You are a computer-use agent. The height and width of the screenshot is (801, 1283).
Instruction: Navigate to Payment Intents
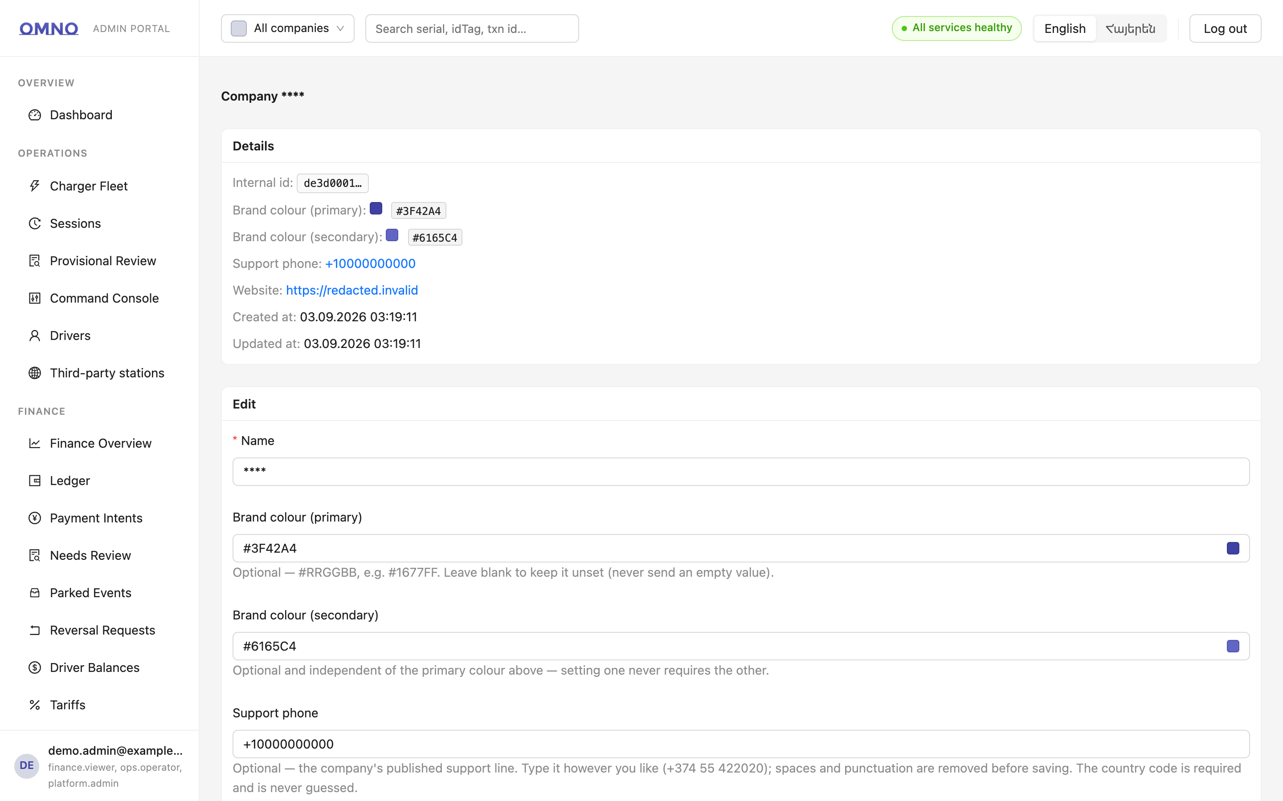tap(99, 518)
